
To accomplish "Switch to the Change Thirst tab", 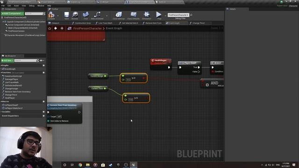I will point(199,23).
